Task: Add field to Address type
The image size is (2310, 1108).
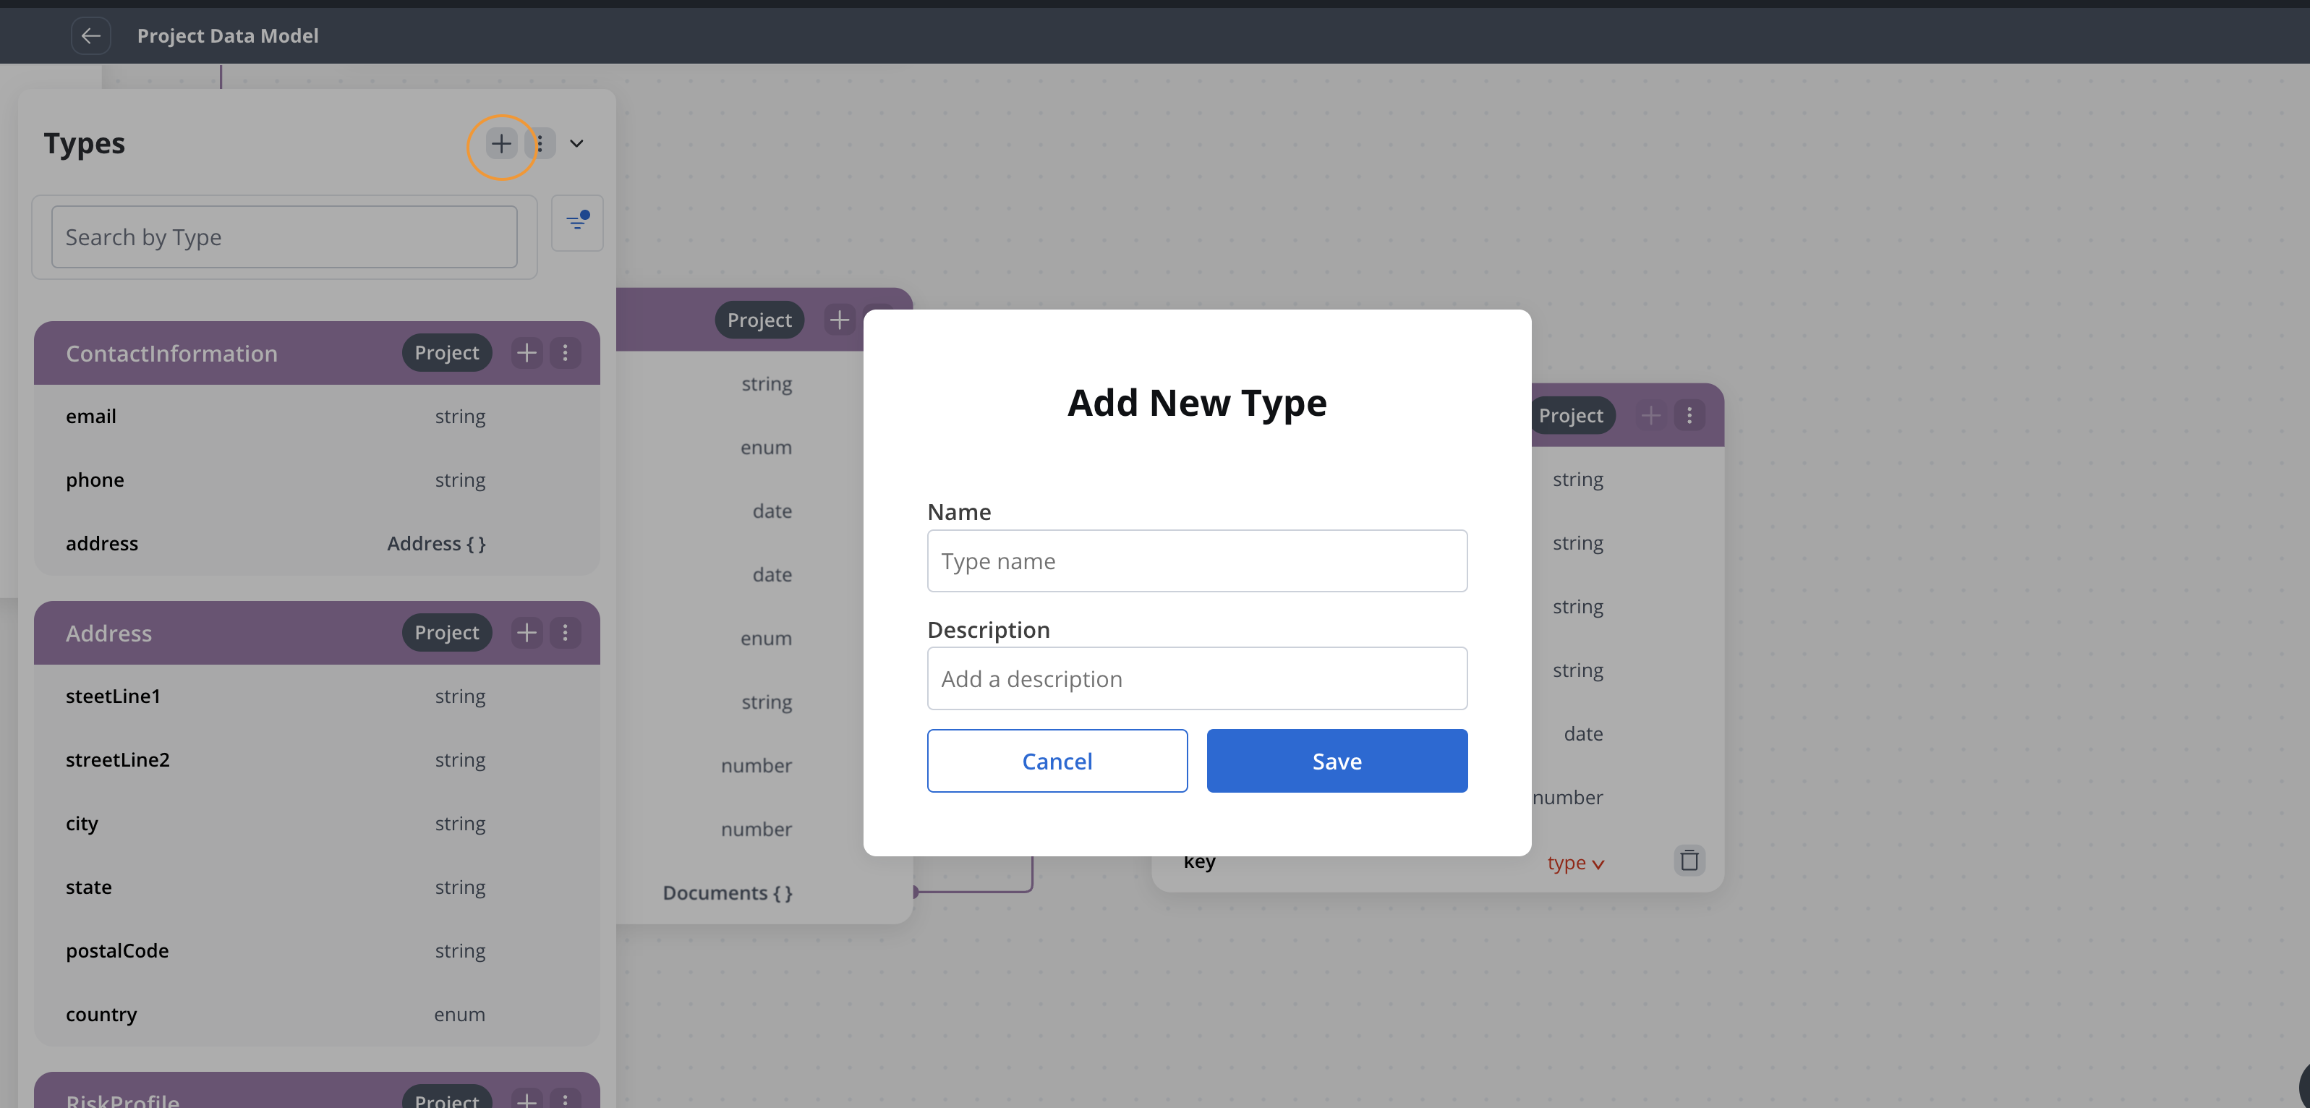Action: (527, 633)
